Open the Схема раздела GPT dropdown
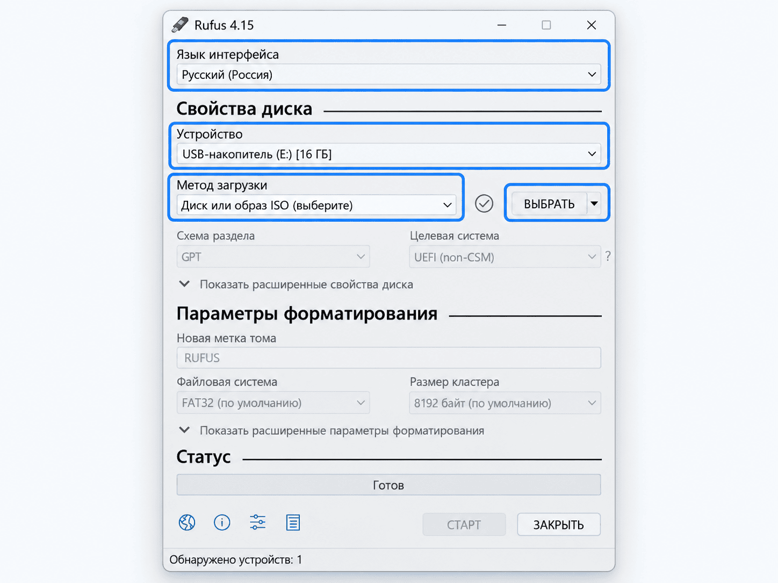This screenshot has width=778, height=583. point(273,257)
